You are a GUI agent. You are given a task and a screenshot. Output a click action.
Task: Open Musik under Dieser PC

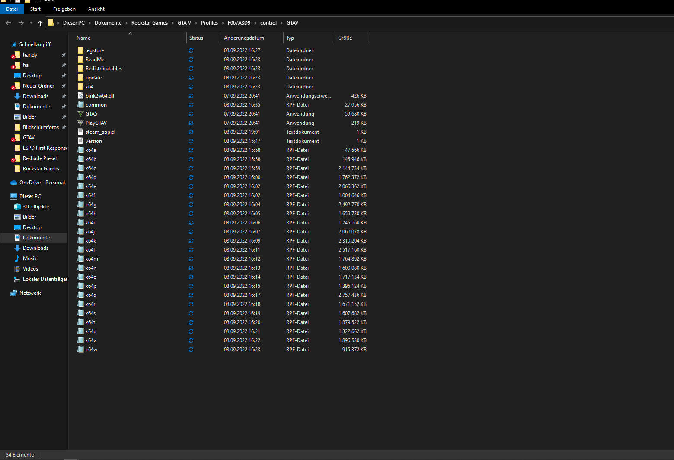pyautogui.click(x=29, y=258)
